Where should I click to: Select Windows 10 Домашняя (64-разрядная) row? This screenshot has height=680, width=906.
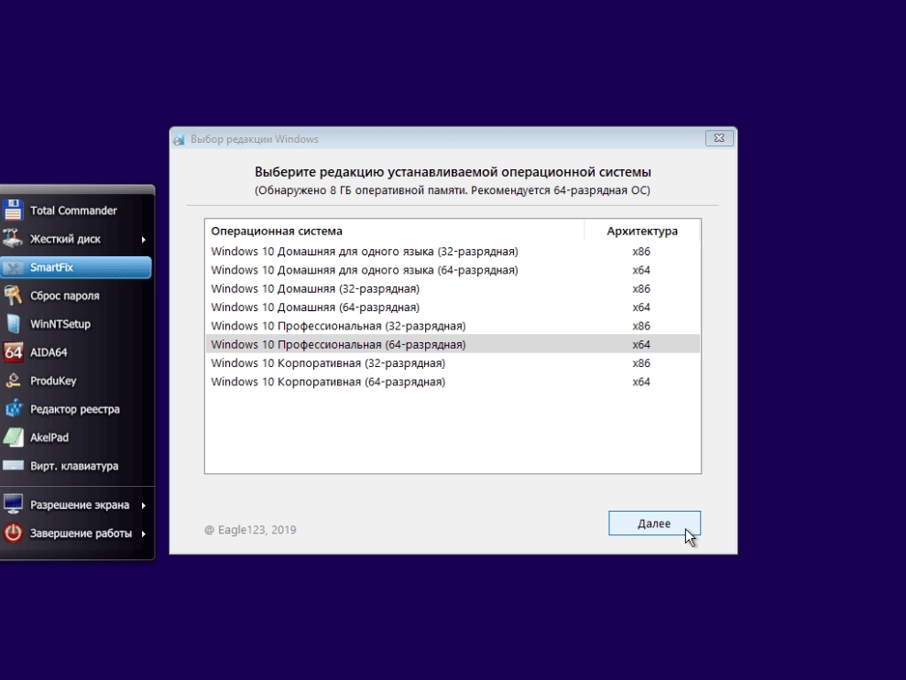(x=453, y=308)
